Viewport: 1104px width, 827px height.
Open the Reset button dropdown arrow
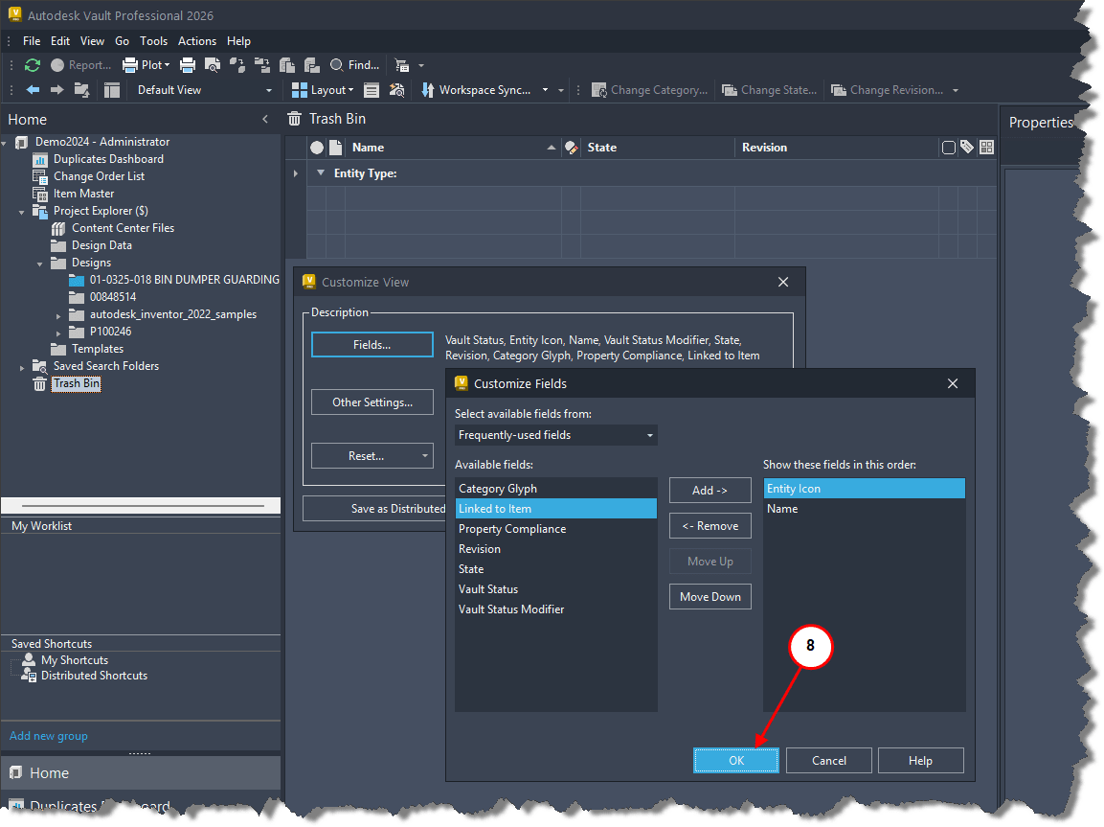(x=424, y=456)
